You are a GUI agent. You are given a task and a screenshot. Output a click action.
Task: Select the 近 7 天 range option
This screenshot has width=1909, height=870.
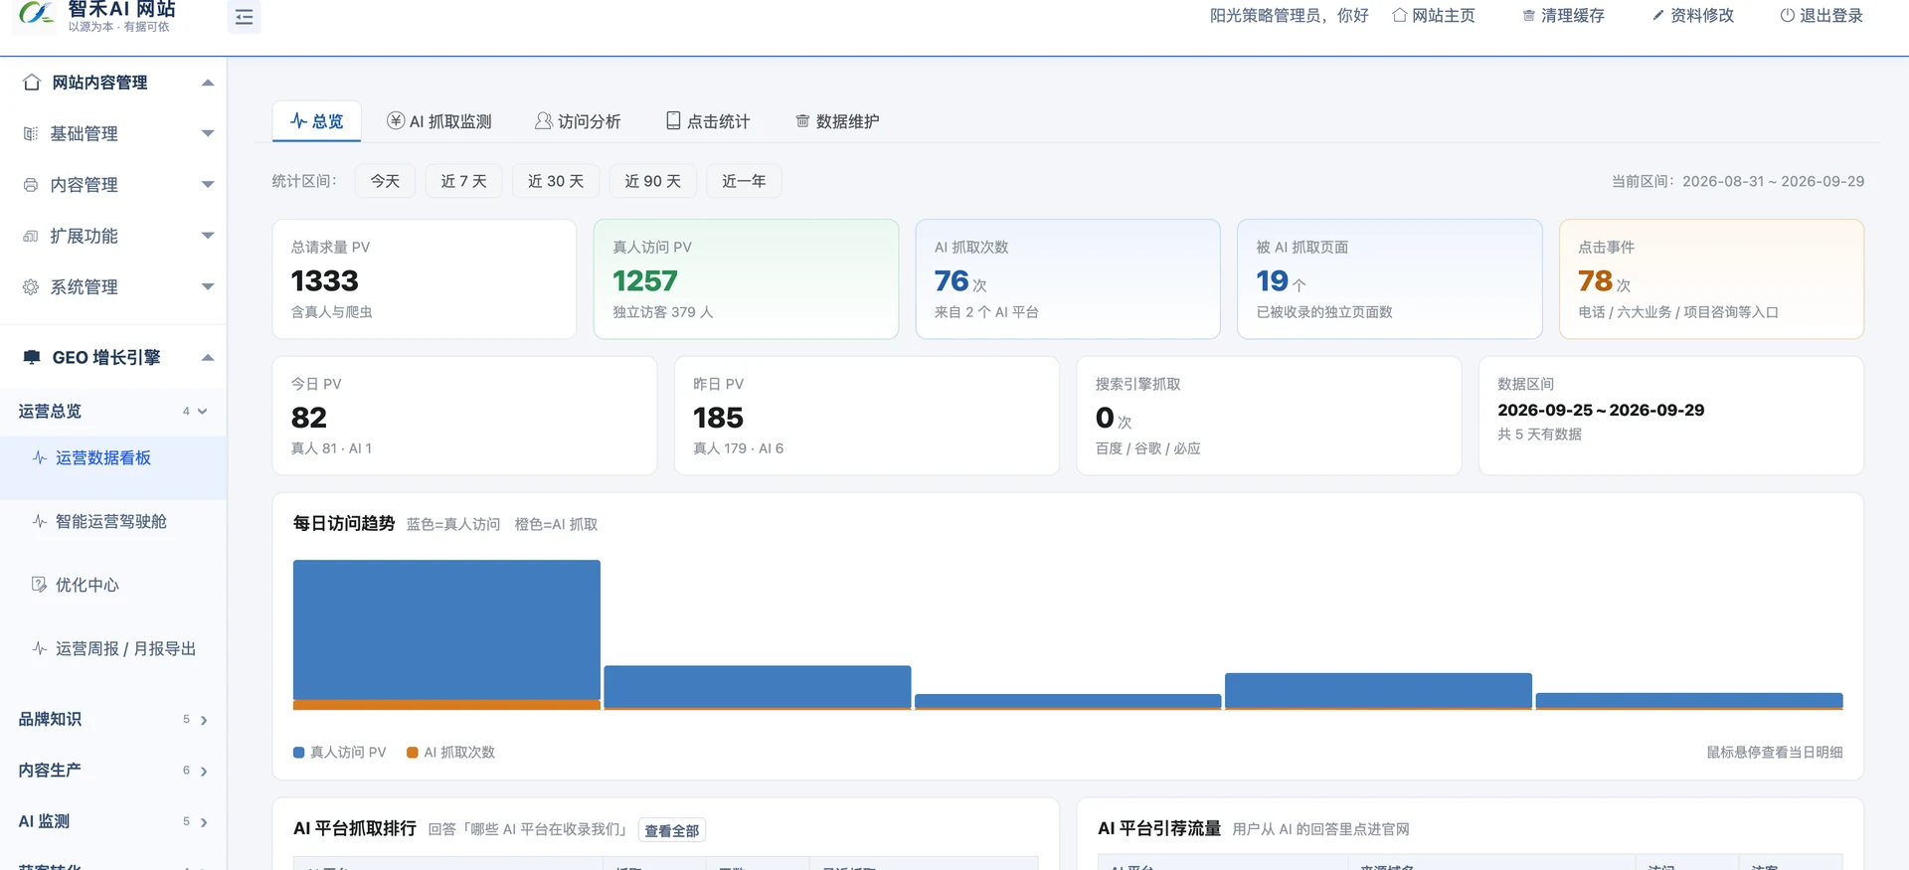463,181
